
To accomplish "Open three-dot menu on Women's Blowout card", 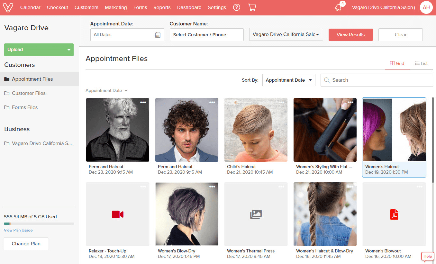I will click(x=420, y=187).
